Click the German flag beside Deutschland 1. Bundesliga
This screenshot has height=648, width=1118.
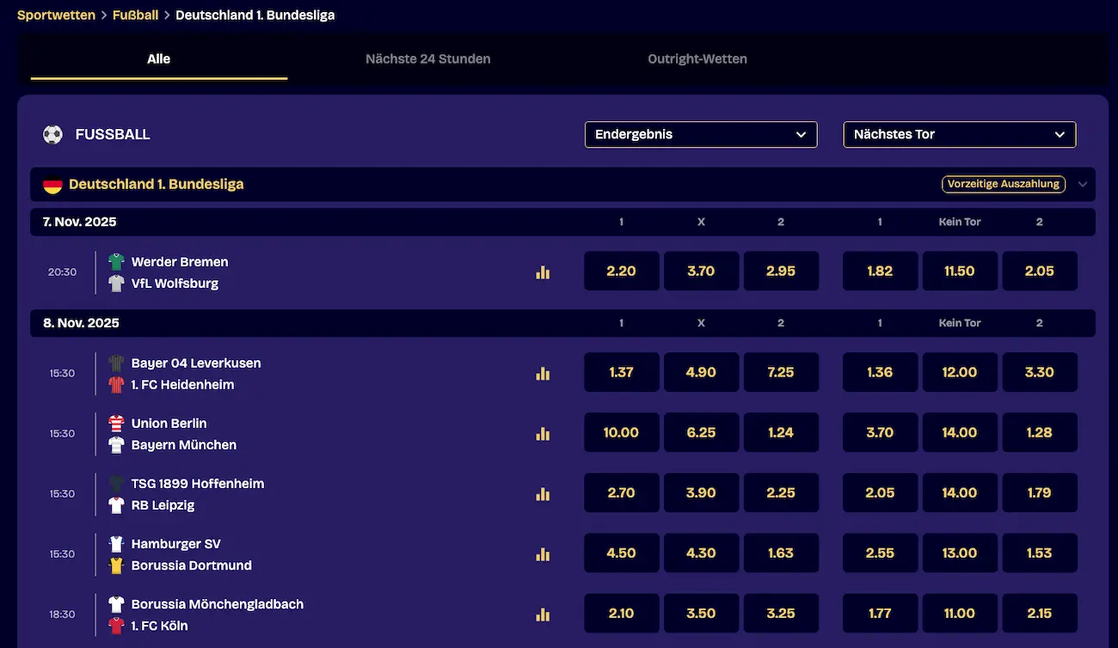pyautogui.click(x=52, y=184)
